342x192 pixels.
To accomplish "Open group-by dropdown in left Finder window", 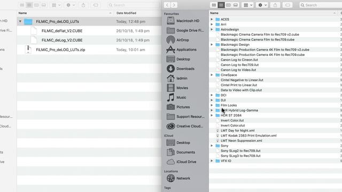I will coord(56,5).
